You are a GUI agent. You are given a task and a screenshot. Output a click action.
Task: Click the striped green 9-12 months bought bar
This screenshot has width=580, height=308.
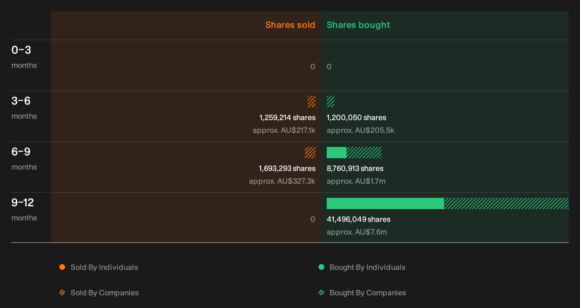coord(506,203)
